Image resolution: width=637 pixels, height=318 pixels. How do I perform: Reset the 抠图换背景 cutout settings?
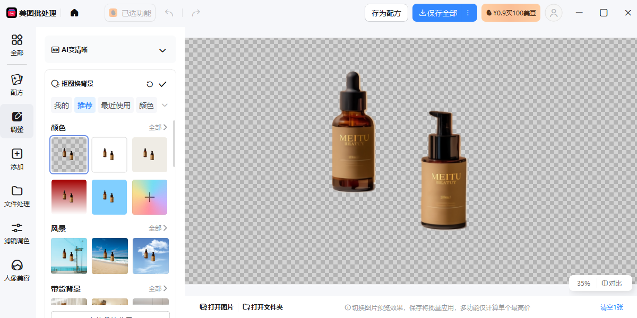tap(150, 84)
